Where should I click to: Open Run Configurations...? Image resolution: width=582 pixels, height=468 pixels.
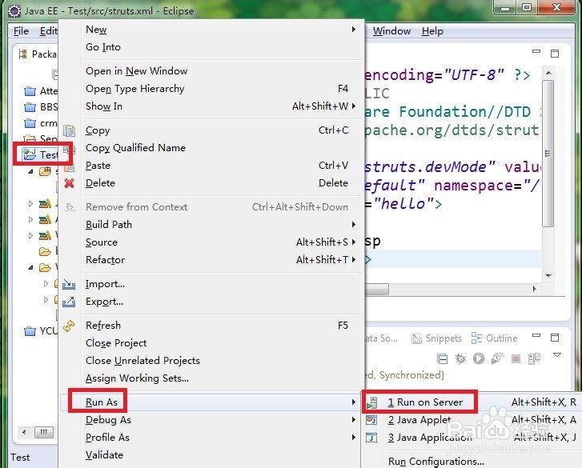pos(472,462)
